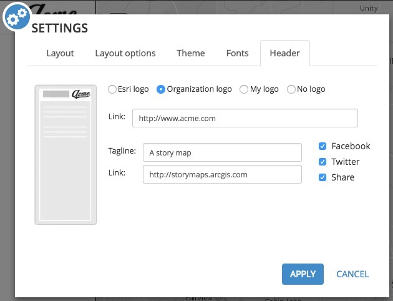
Task: Switch to the Layout tab
Action: 61,53
